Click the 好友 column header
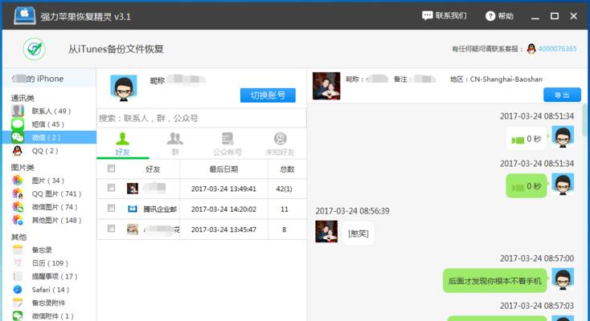The image size is (590, 321). point(153,169)
